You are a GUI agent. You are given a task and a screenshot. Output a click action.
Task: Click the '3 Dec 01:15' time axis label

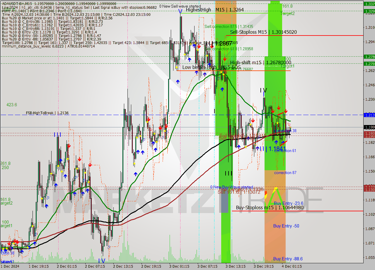pyautogui.click(x=179, y=266)
